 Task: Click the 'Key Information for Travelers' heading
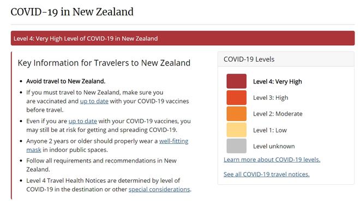point(104,63)
